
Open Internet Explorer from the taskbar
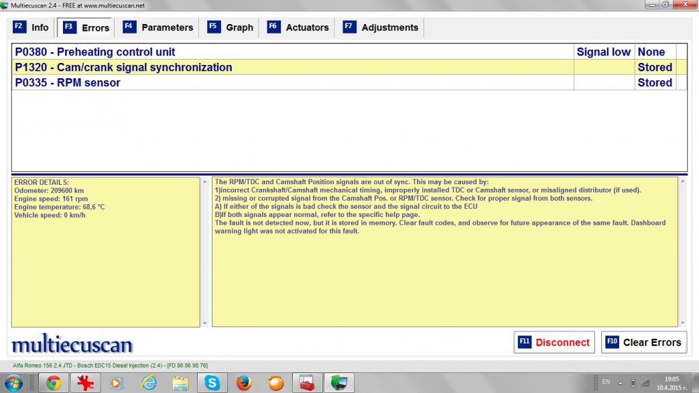point(149,383)
